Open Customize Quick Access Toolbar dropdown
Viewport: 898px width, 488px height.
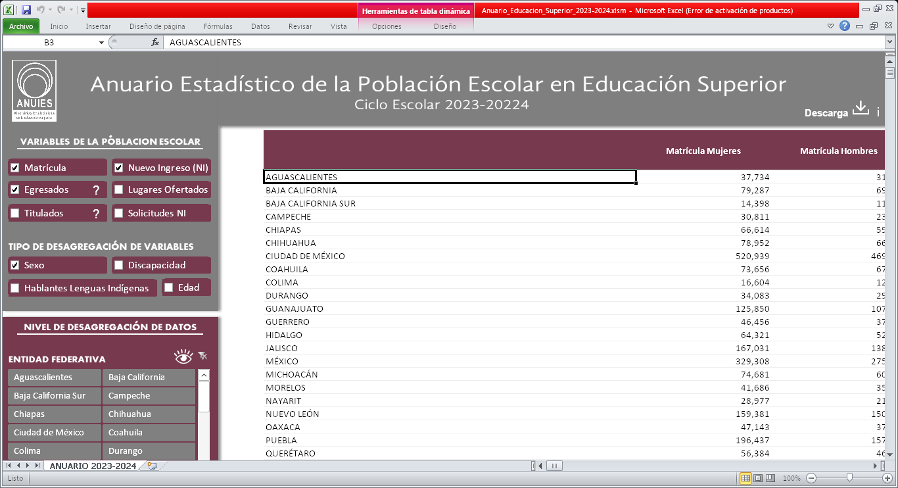pos(83,11)
